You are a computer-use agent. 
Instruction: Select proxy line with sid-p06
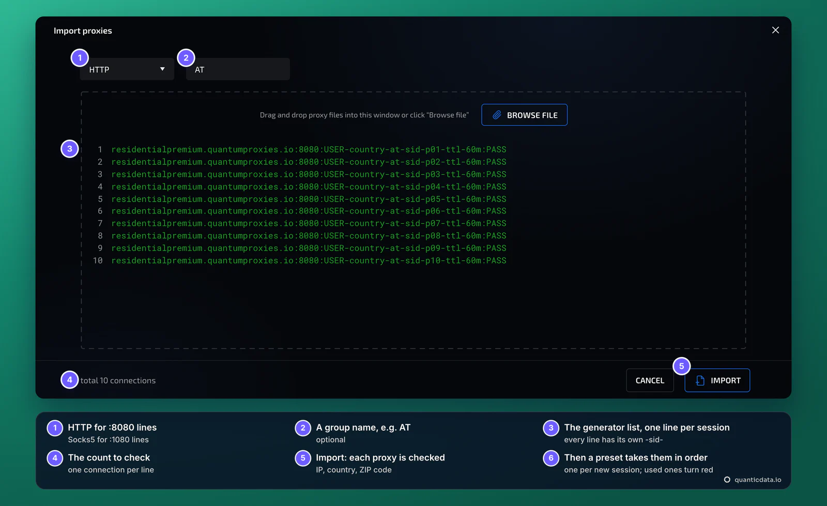pos(309,211)
